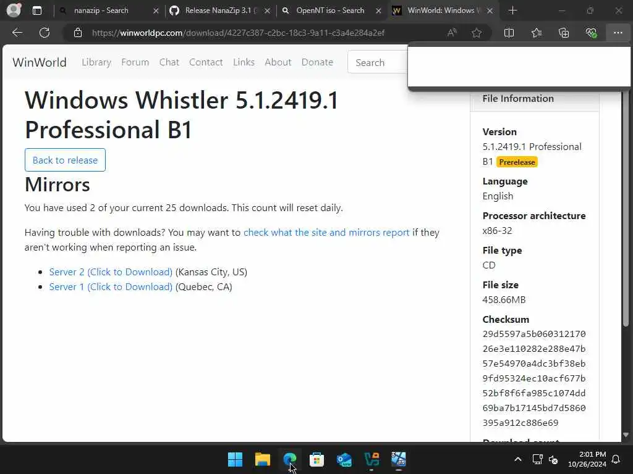Refresh the current page
633x474 pixels.
tap(45, 33)
